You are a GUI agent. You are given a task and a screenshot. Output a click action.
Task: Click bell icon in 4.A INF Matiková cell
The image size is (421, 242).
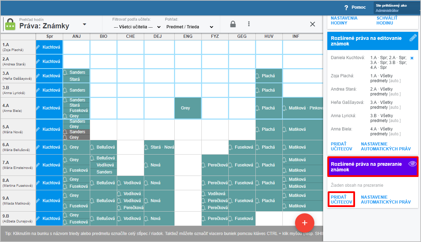coord(285,108)
